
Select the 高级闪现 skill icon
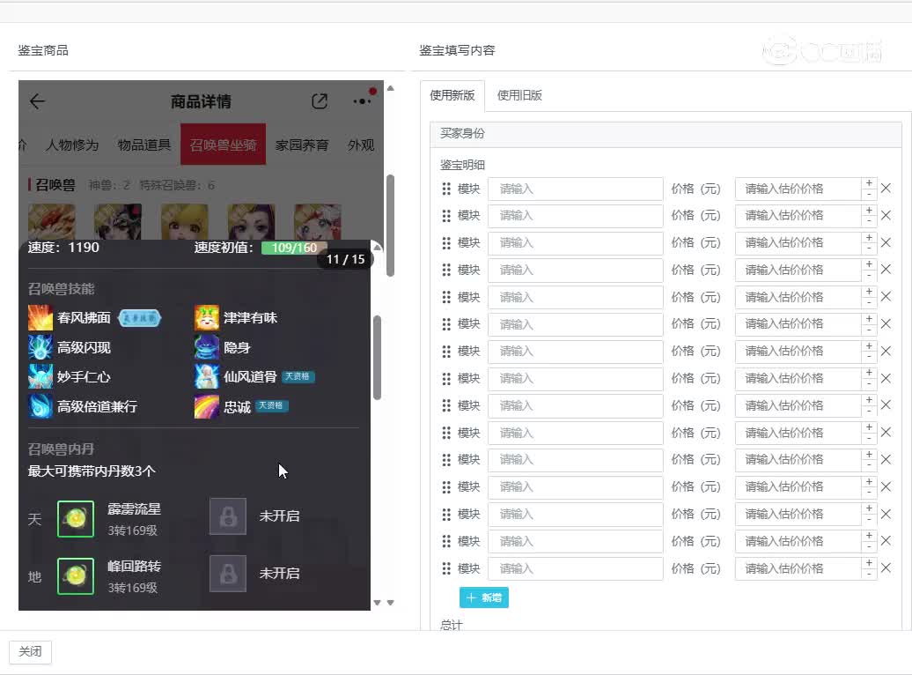(x=40, y=347)
